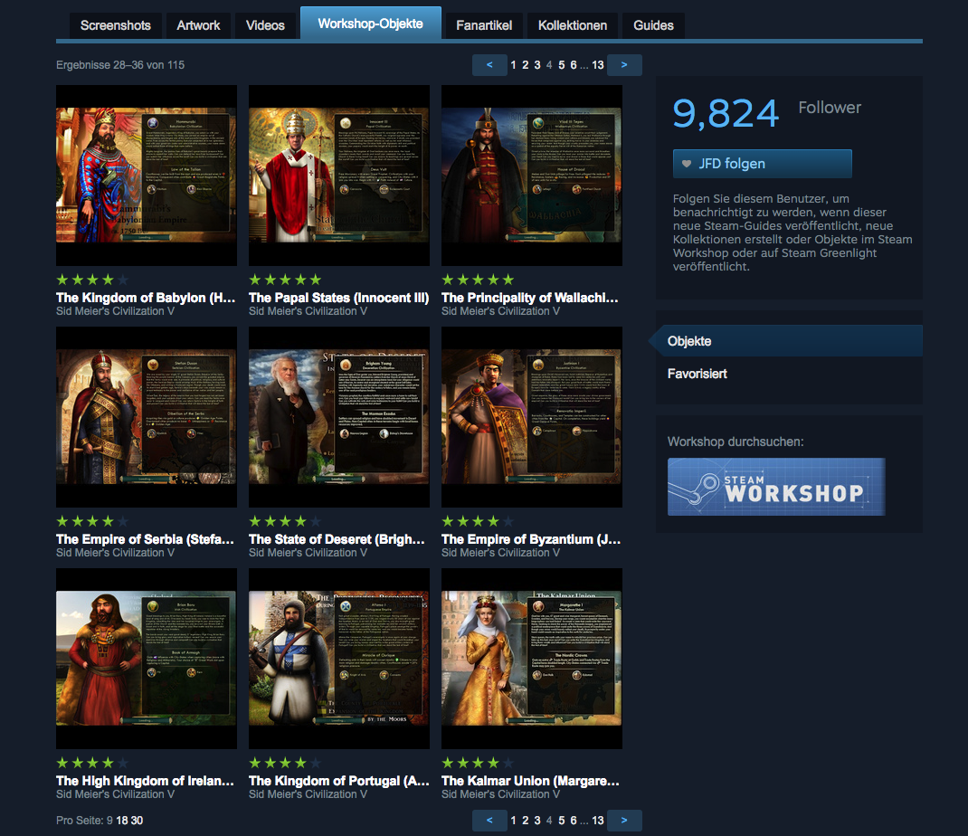The width and height of the screenshot is (968, 836).
Task: Switch to the Artwork tab
Action: coord(198,25)
